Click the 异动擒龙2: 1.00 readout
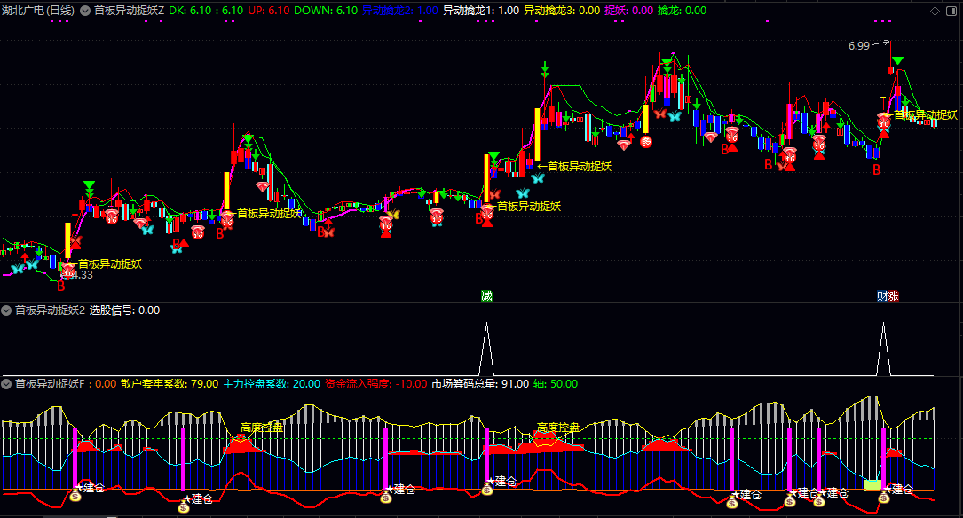Image resolution: width=963 pixels, height=518 pixels. 399,11
